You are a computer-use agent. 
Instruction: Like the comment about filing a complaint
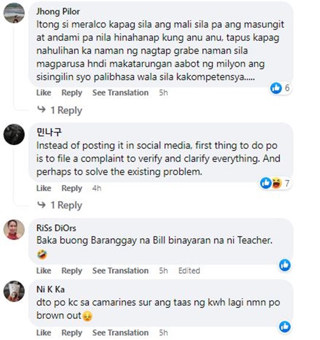point(44,188)
